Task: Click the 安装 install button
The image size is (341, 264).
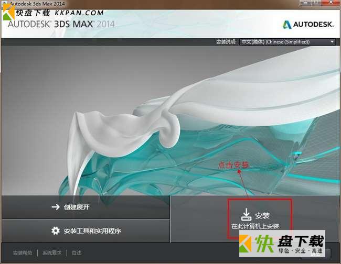Action: [x=255, y=219]
